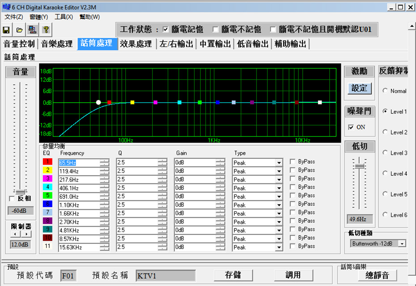416x286 pixels.
Task: Click the white low-cut node on EQ graph
Action: pyautogui.click(x=98, y=102)
